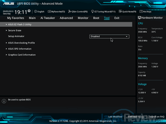The width and height of the screenshot is (166, 124).
Task: Click memory frequency value 2666 MHz
Action: pyautogui.click(x=142, y=67)
